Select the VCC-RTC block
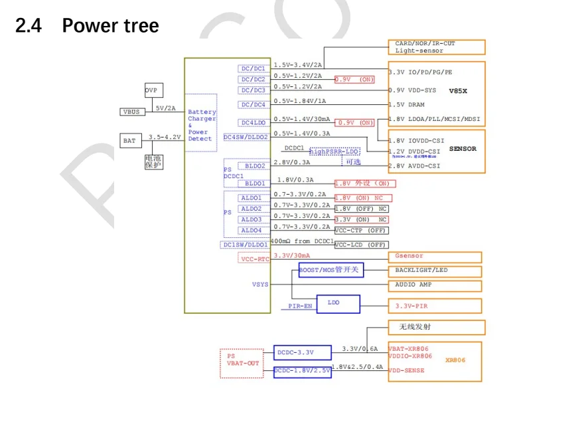Viewport: 570px width, 424px height. (x=253, y=258)
